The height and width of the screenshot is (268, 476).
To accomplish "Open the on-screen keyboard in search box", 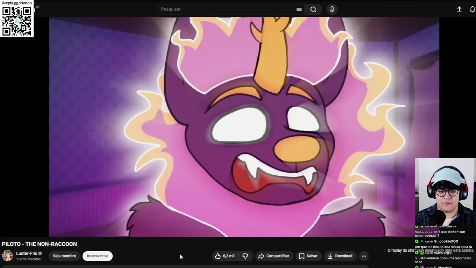I will tap(299, 10).
